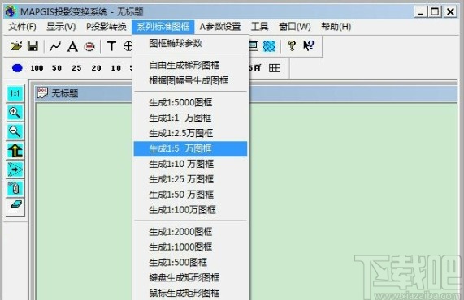The height and width of the screenshot is (300, 464).
Task: Choose 鼠标生成矩形图框 menu entry
Action: 190,294
